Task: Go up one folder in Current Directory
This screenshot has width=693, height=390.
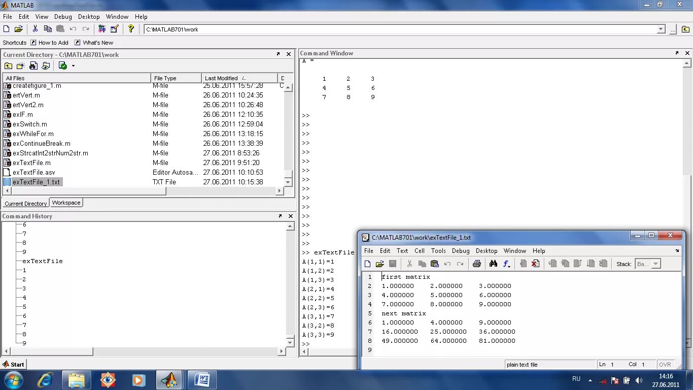Action: click(8, 66)
